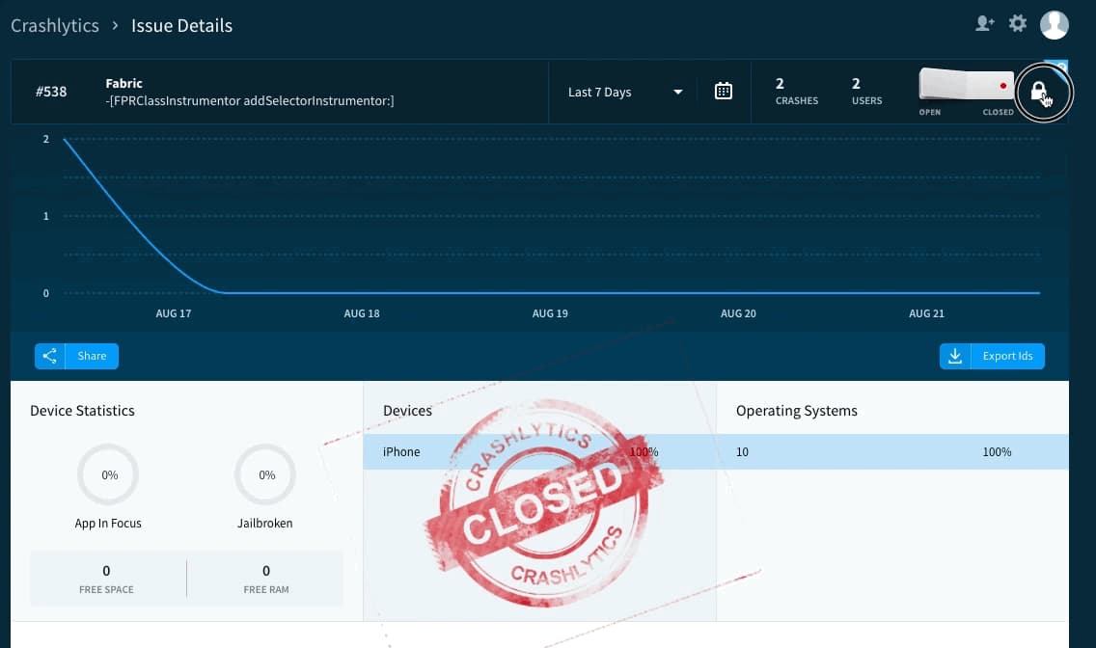Click the App In Focus percentage ring
Screen dimensions: 1096x648
click(x=108, y=474)
